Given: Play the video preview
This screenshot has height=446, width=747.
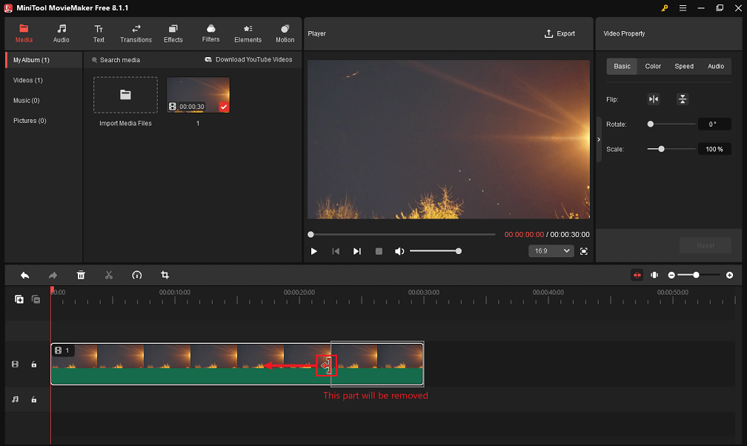Looking at the screenshot, I should coord(313,251).
